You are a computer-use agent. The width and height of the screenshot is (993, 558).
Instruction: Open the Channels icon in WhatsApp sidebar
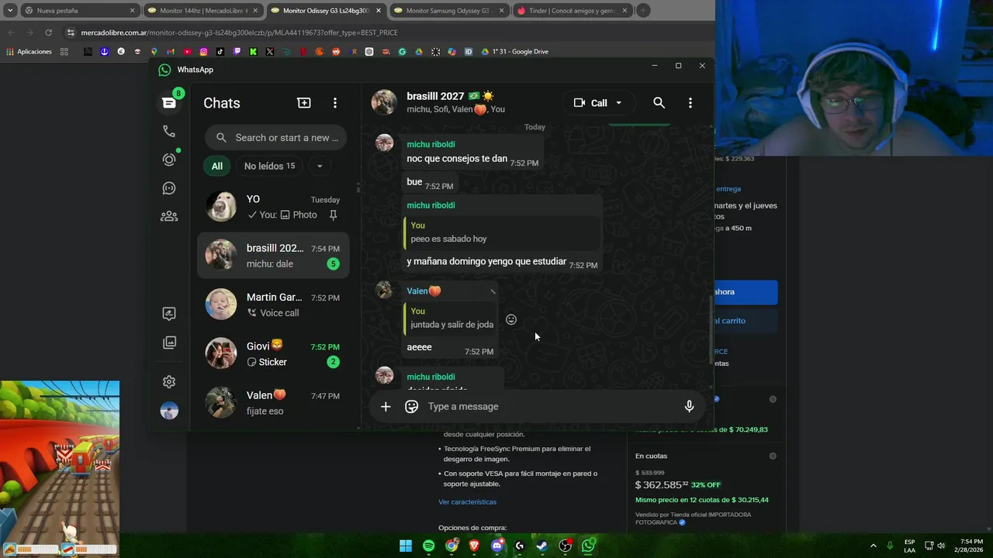(x=169, y=188)
